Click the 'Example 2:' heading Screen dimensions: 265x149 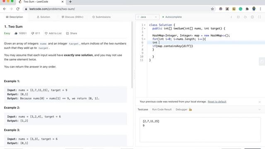[x=12, y=108]
